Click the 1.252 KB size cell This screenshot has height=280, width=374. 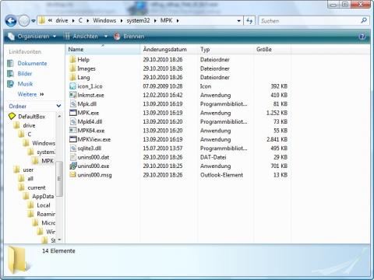pos(277,113)
